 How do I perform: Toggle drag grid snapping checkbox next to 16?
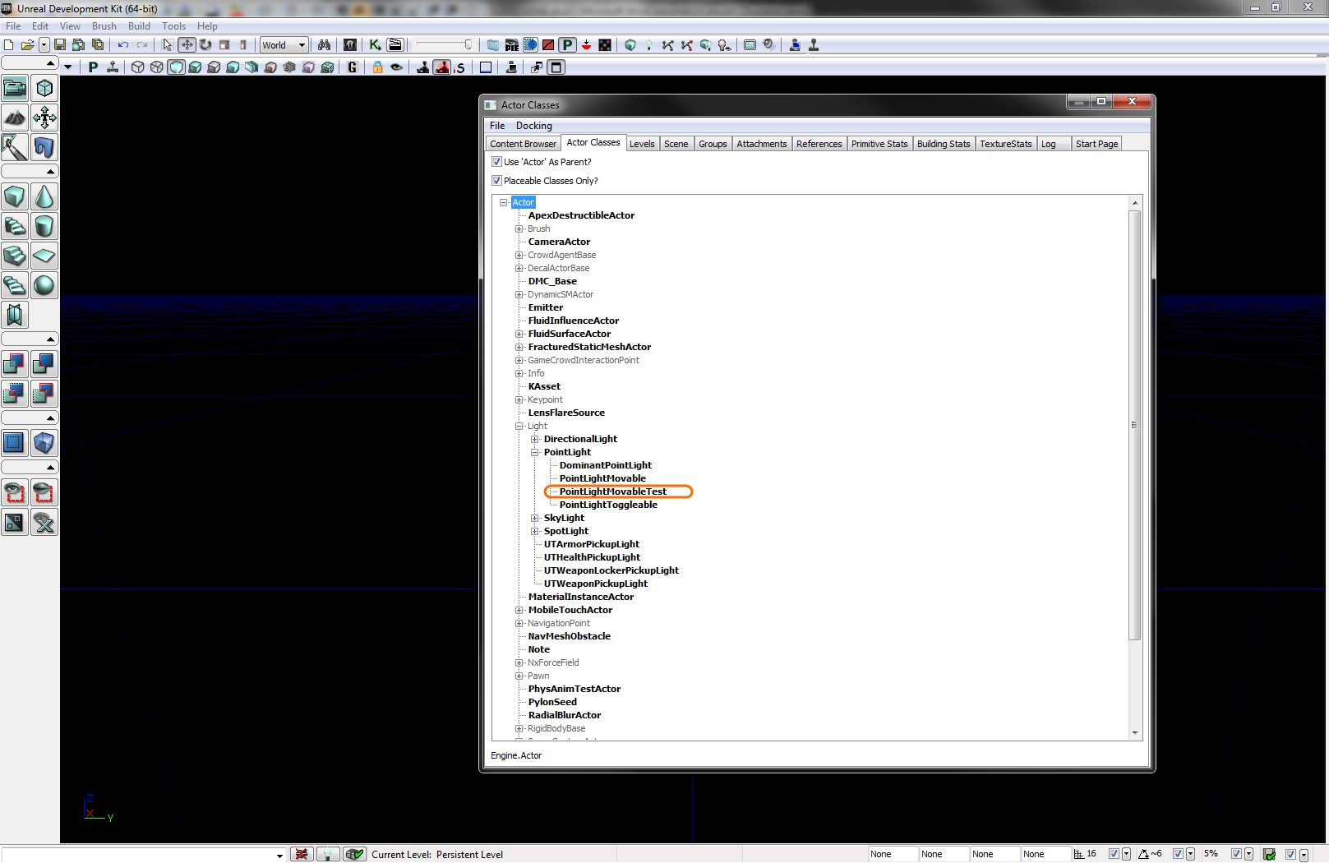[x=1114, y=854]
